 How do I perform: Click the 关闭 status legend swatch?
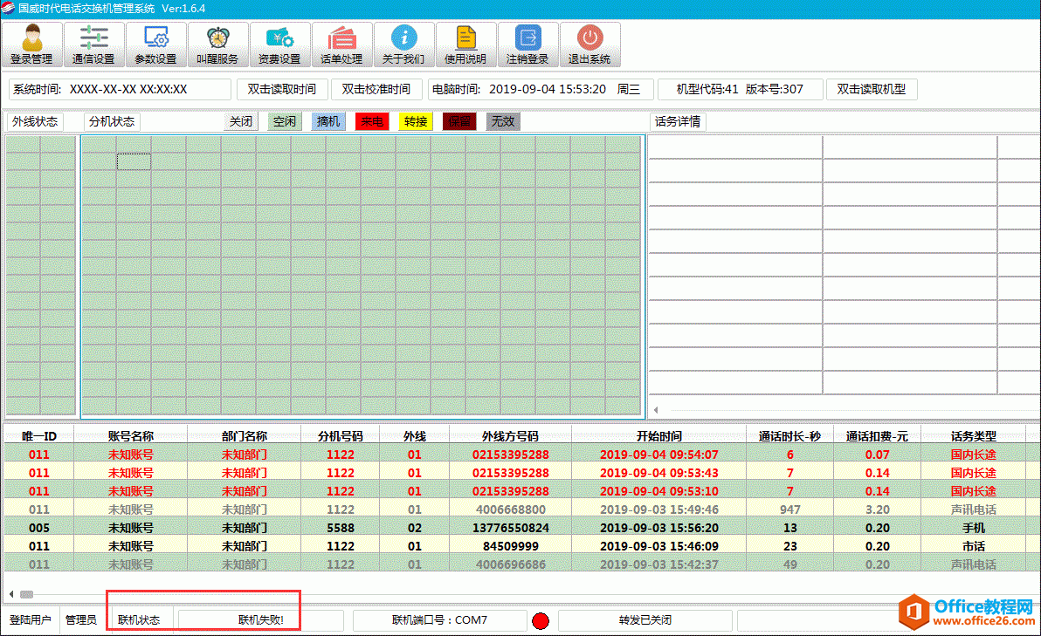point(241,121)
